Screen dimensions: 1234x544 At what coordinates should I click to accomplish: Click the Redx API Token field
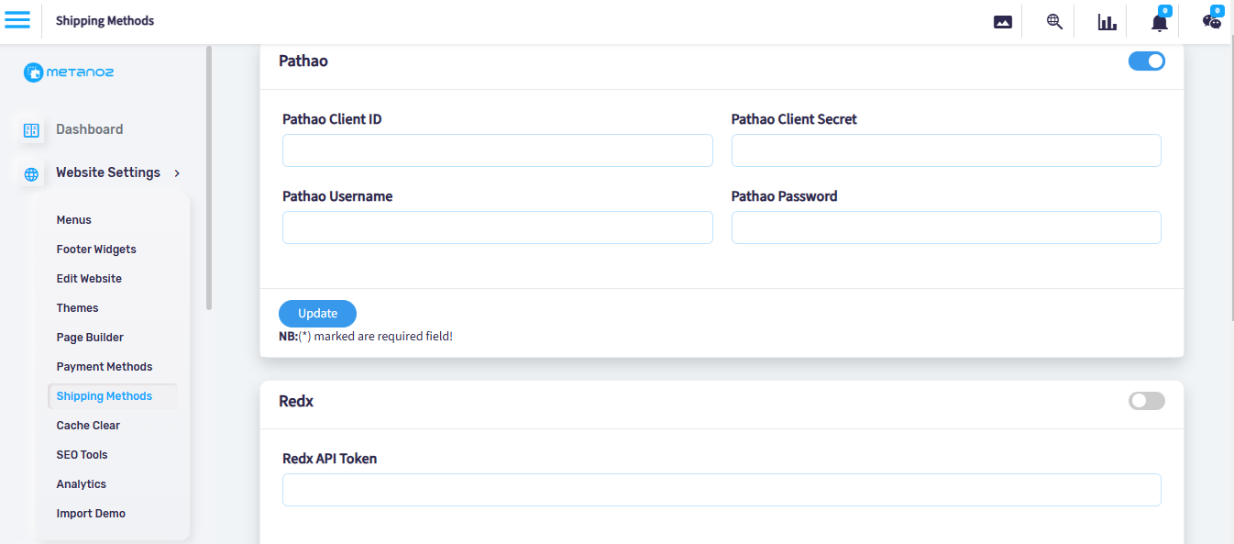722,490
